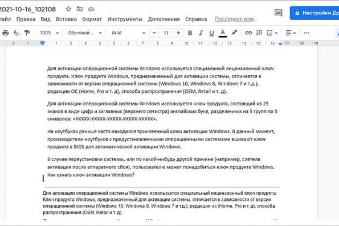The height and width of the screenshot is (226, 339).
Task: Click the text «XXXXX-XXXXX-XXXXX-XXXXX-XXXXX»
Action: [x=115, y=119]
